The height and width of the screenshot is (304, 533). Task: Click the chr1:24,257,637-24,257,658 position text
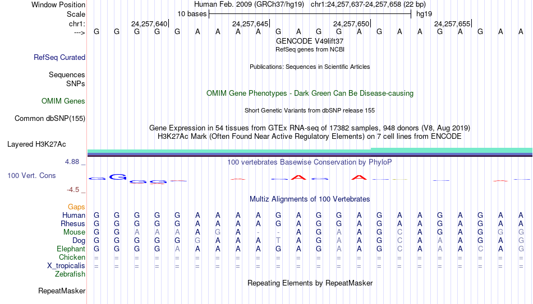[x=368, y=4]
